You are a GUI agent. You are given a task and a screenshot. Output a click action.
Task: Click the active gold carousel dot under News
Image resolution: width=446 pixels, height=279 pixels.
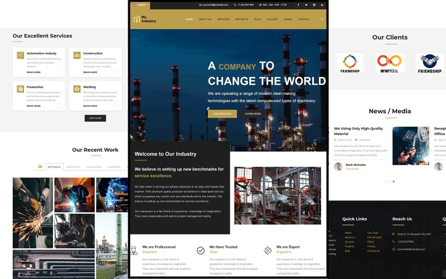tap(394, 181)
